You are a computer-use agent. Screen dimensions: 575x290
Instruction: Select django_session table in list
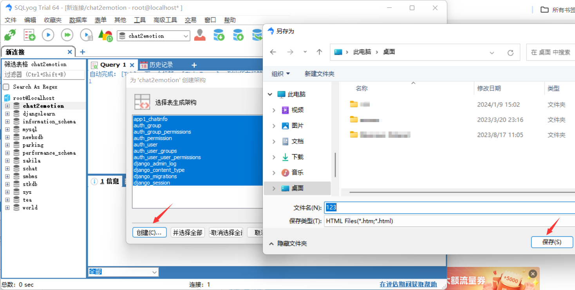click(x=152, y=183)
